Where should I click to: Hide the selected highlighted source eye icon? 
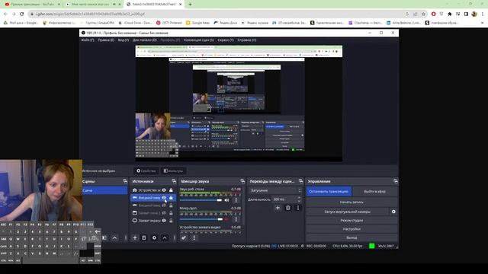[164, 198]
